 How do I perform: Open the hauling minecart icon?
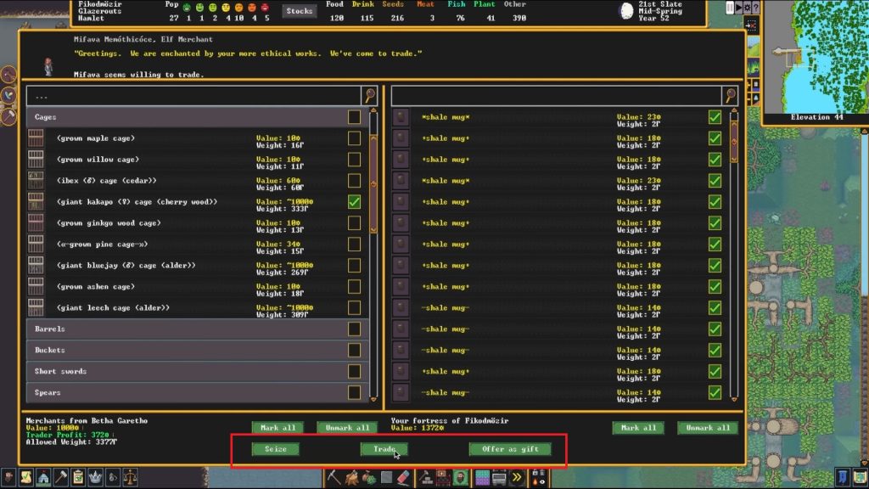pos(499,477)
